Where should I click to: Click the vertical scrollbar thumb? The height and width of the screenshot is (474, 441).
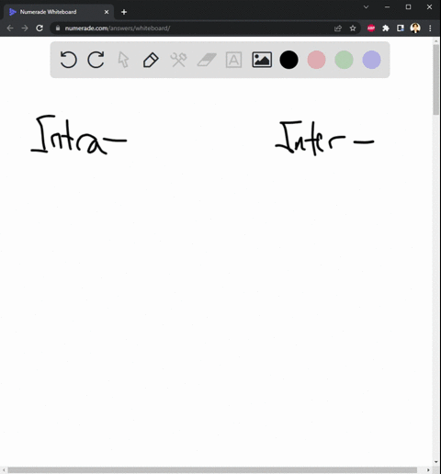436,80
